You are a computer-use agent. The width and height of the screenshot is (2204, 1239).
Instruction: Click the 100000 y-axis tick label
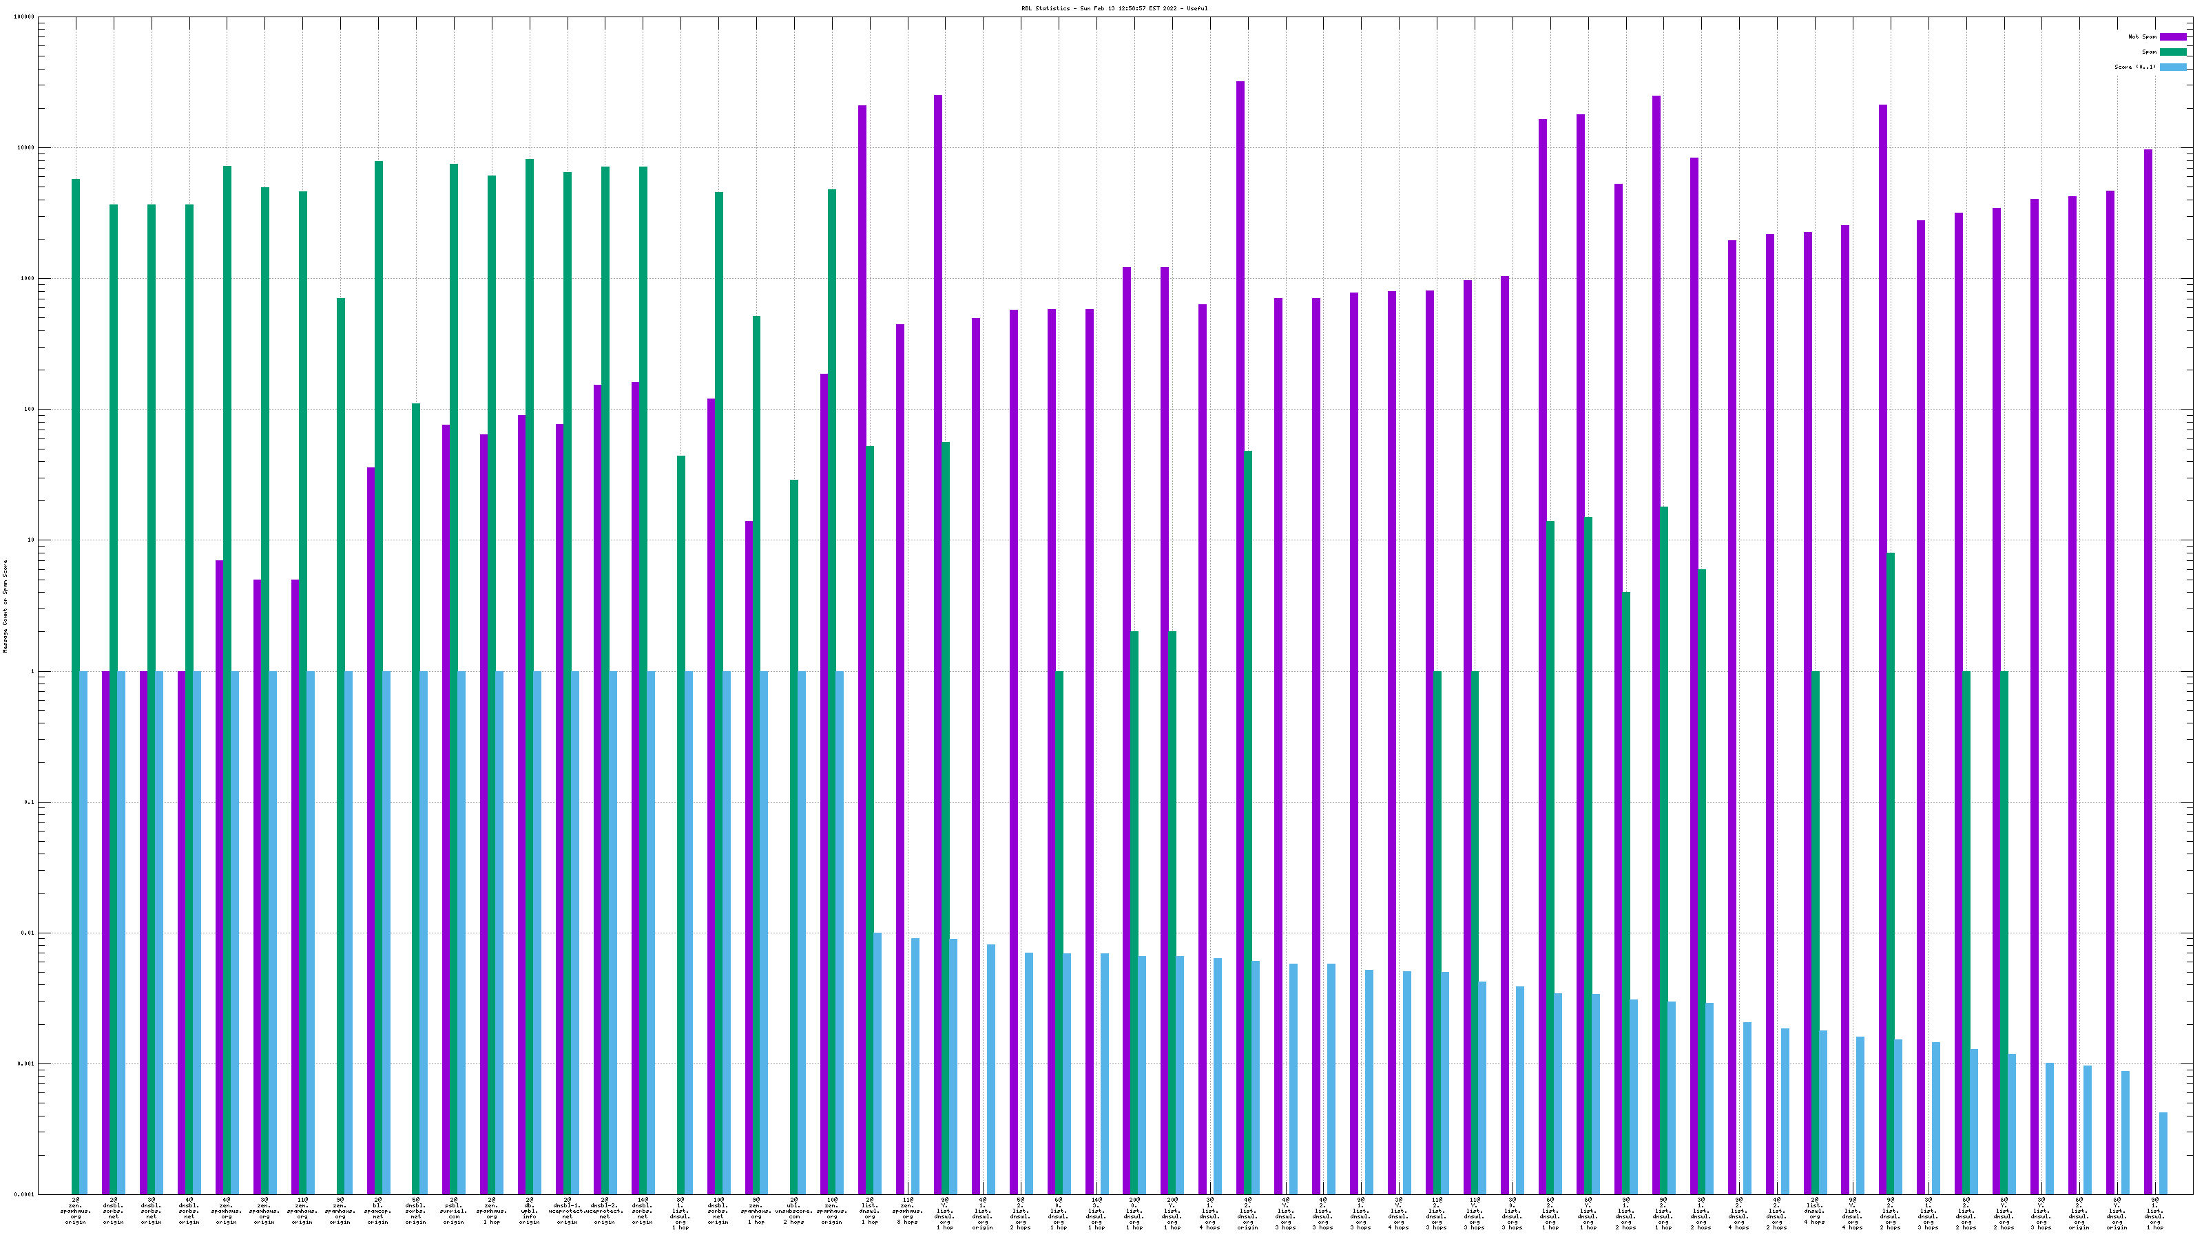25,17
